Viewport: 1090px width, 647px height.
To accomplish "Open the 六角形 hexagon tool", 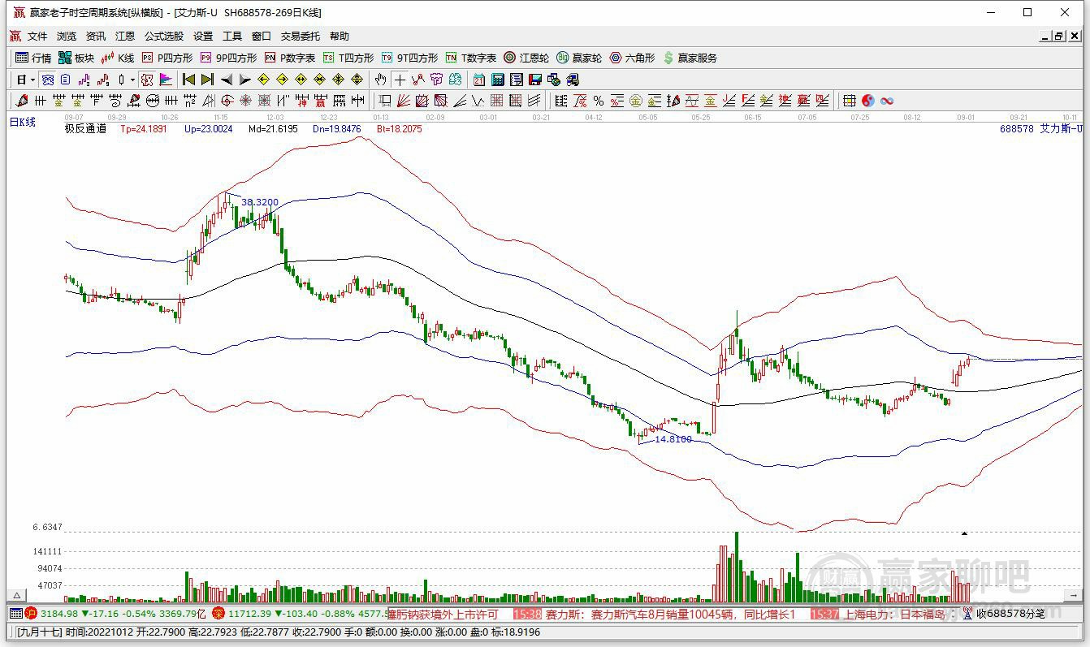I will [632, 58].
